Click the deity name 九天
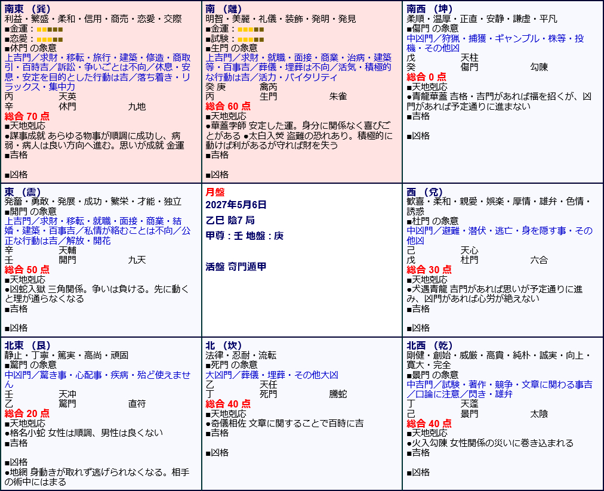 click(x=137, y=260)
